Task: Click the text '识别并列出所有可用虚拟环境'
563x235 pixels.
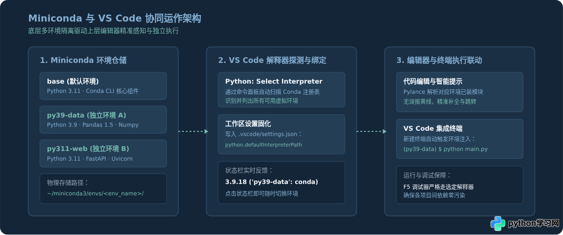Action: coord(262,101)
